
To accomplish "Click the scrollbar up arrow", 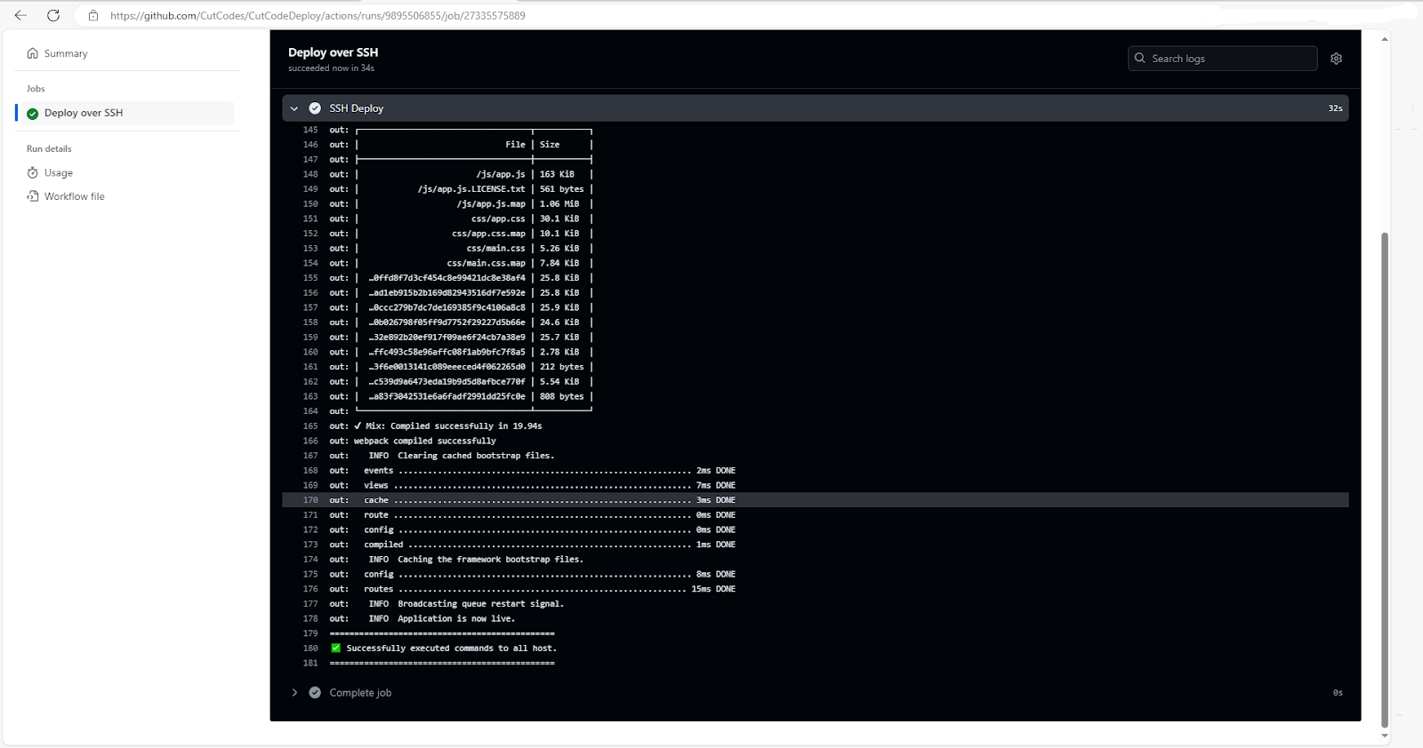I will 1385,39.
